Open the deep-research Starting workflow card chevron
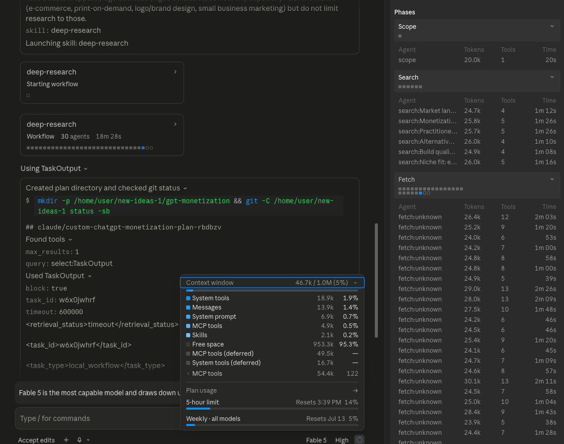The width and height of the screenshot is (564, 444). [175, 72]
